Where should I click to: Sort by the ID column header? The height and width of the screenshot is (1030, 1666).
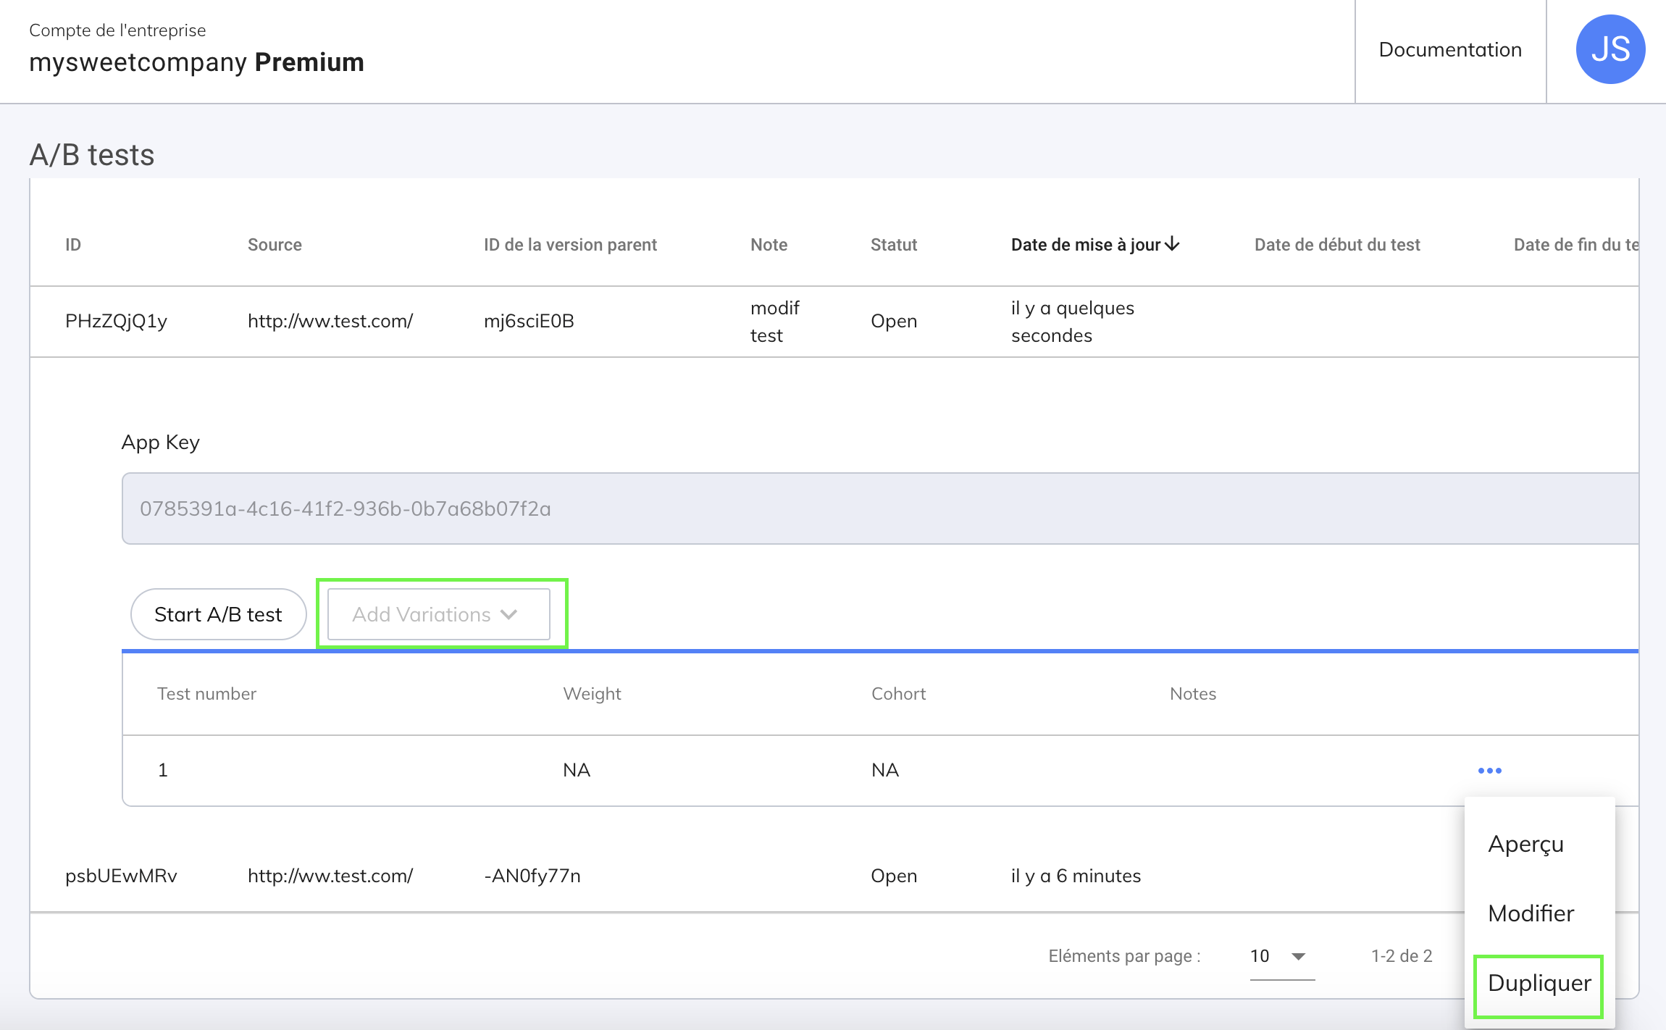[73, 245]
